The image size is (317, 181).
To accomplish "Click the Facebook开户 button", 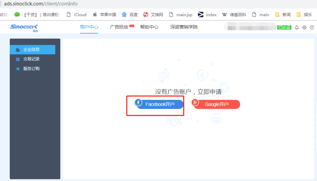I will click(159, 104).
